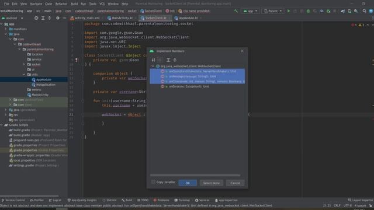The width and height of the screenshot is (374, 210).
Task: Open the File menu
Action: 6,4
